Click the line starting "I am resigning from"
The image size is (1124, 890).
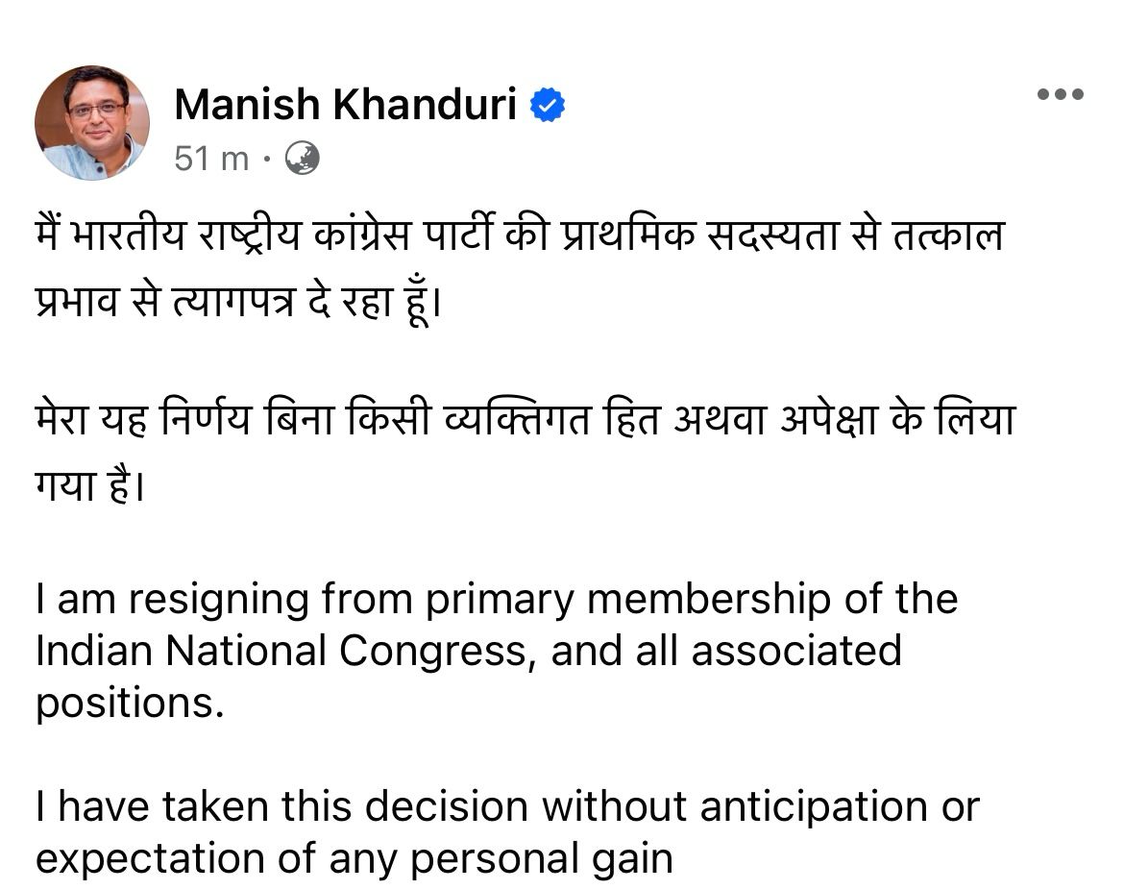(497, 599)
